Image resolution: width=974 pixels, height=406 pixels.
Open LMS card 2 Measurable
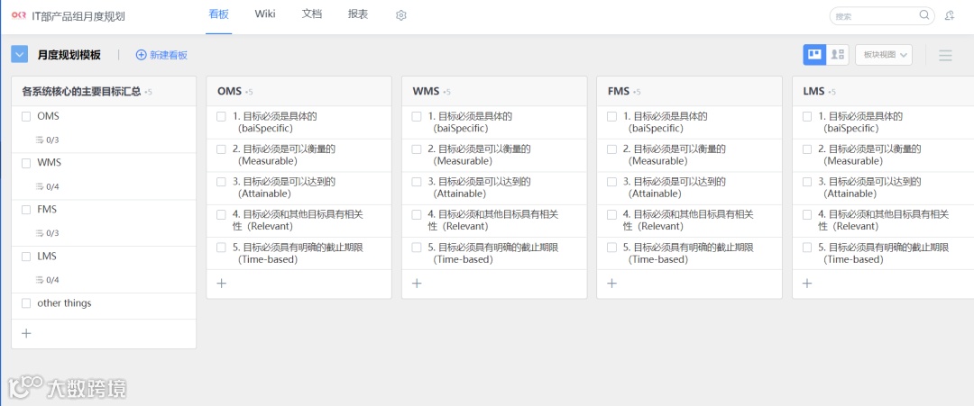point(884,156)
